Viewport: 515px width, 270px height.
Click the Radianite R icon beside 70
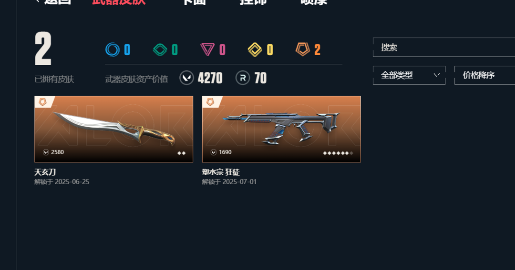tap(243, 78)
